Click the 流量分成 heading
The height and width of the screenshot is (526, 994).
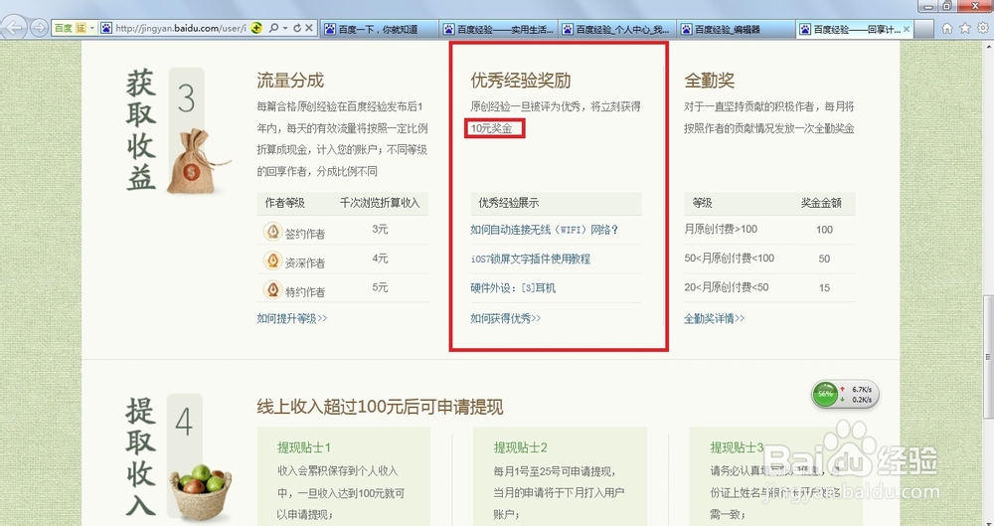290,81
